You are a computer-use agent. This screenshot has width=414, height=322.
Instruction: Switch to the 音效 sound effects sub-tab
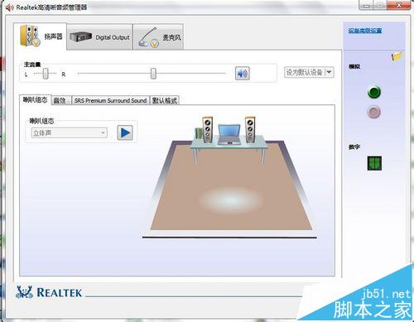tap(61, 100)
